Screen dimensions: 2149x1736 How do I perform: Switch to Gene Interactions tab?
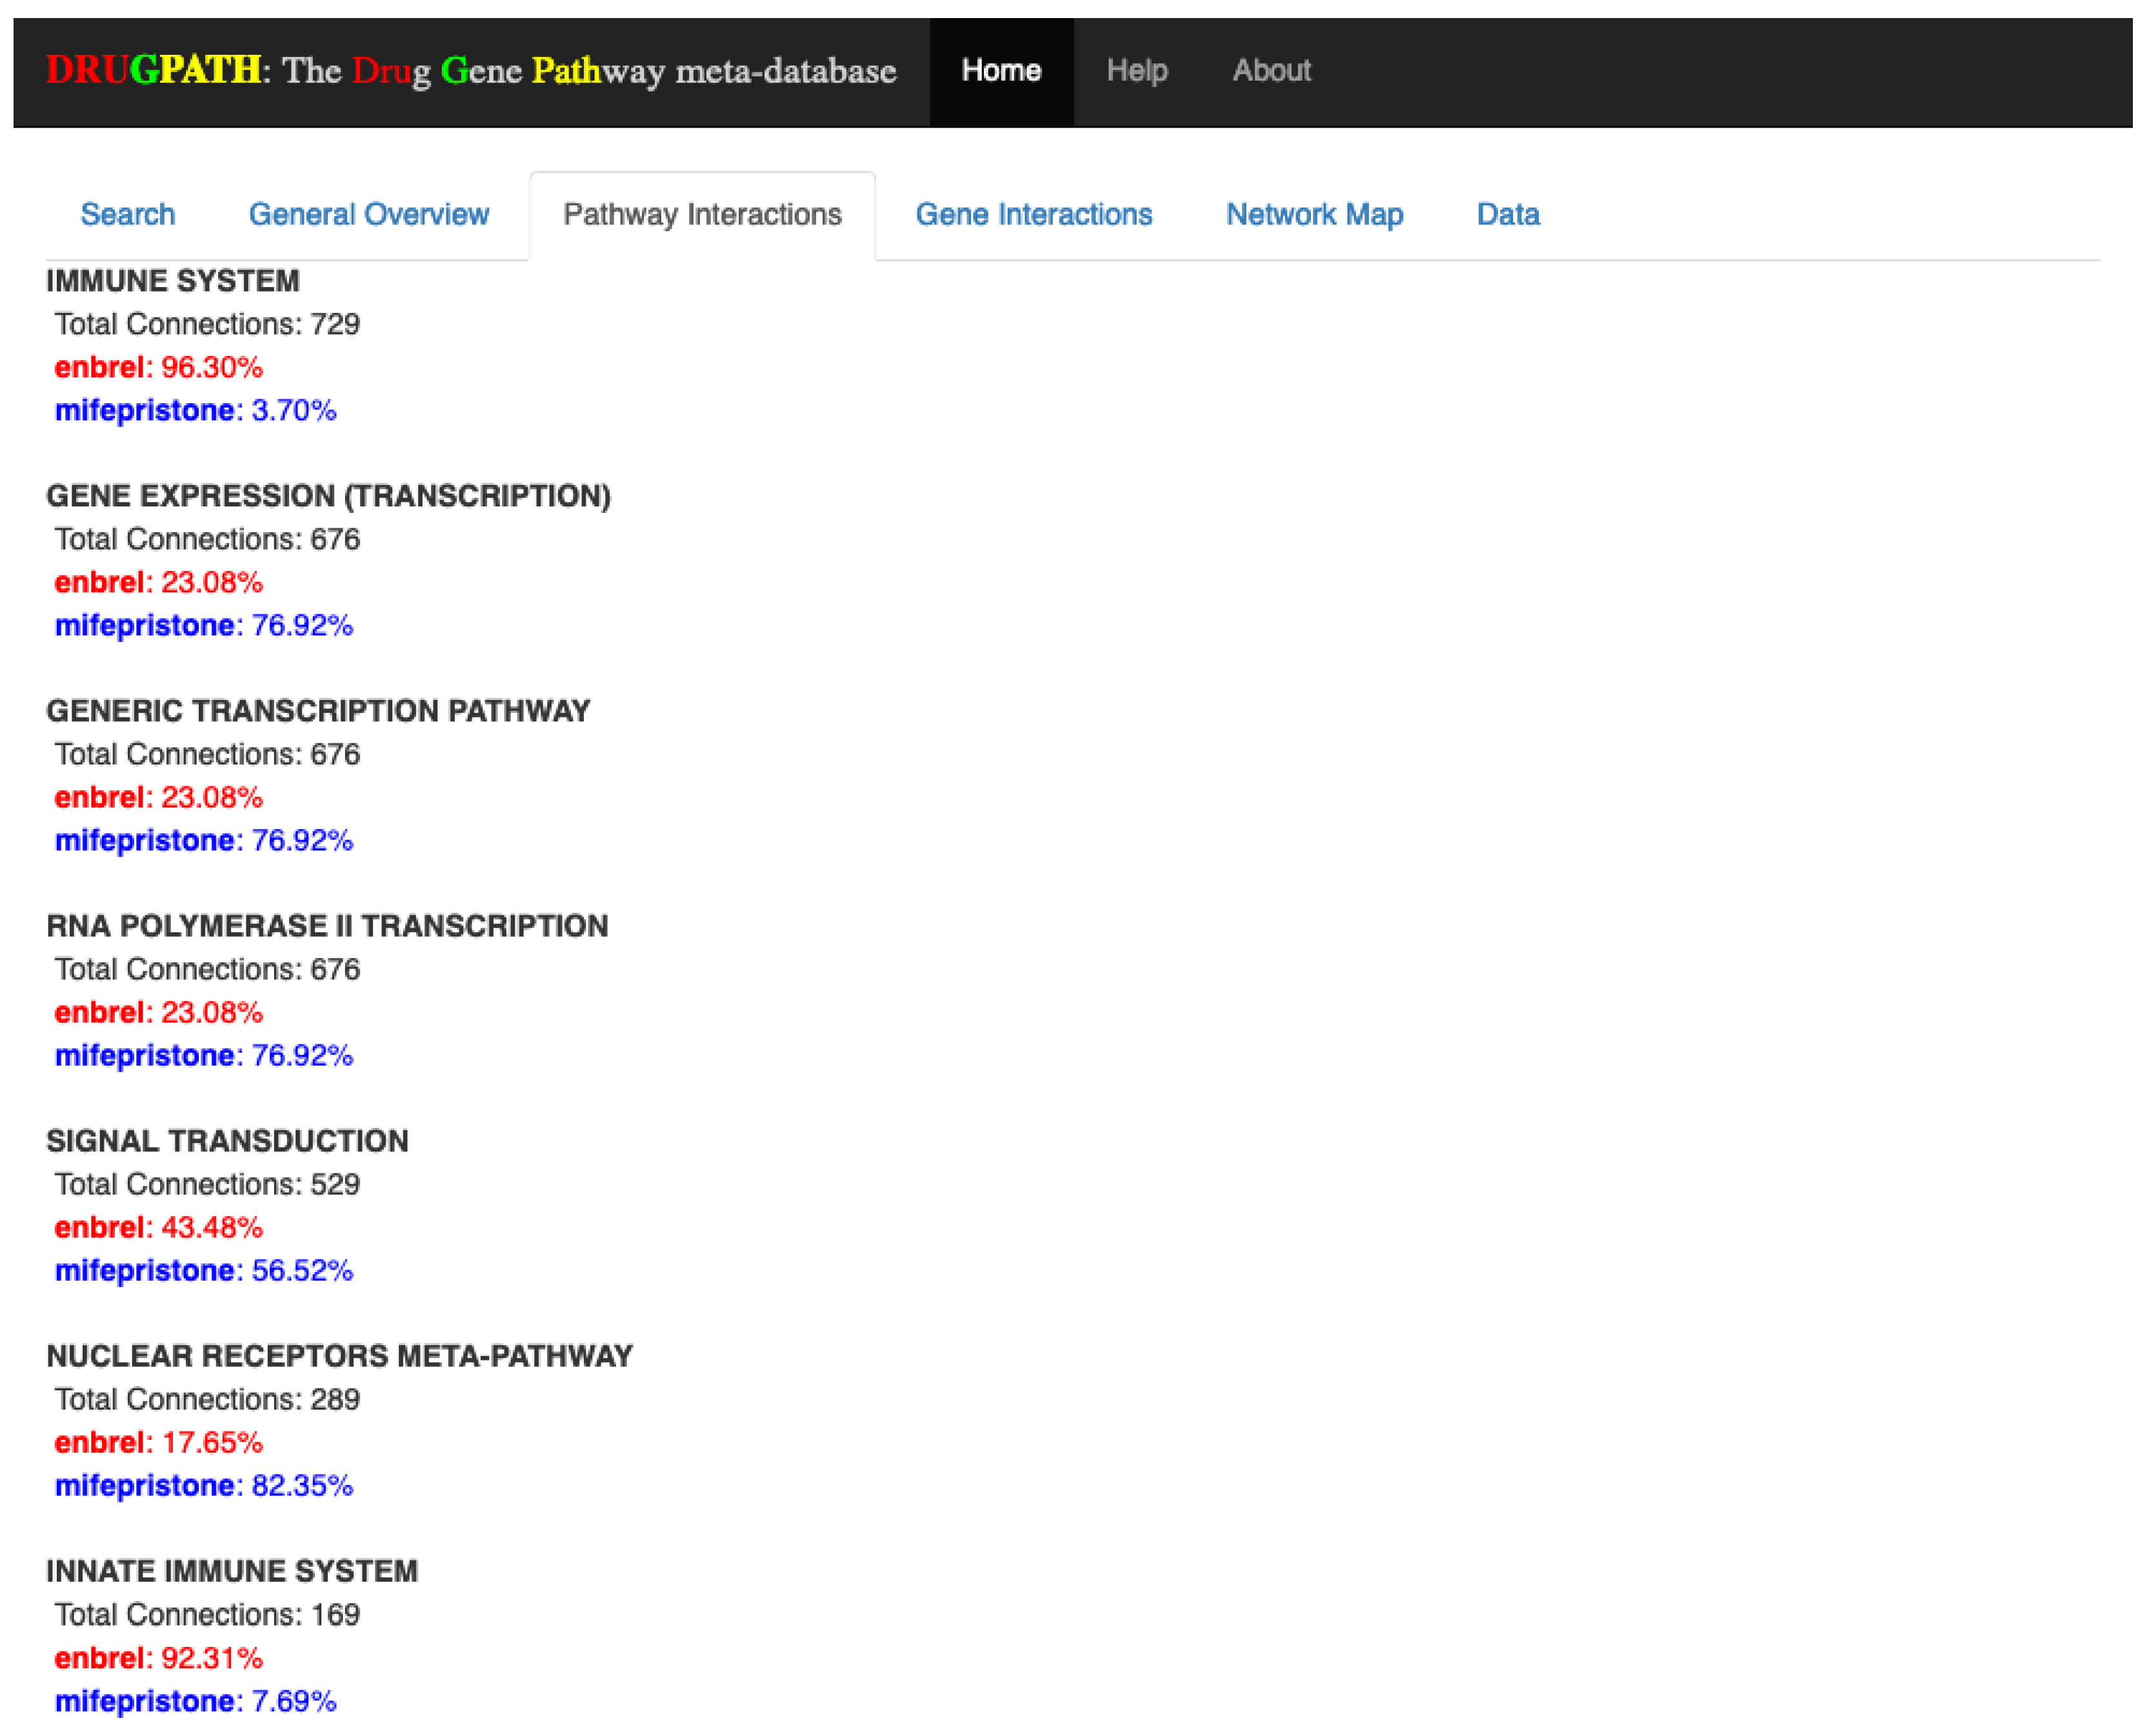(x=1033, y=214)
